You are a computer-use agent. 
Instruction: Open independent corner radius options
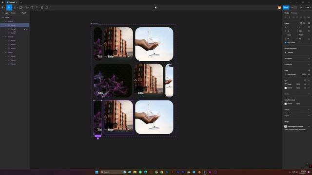point(309,39)
